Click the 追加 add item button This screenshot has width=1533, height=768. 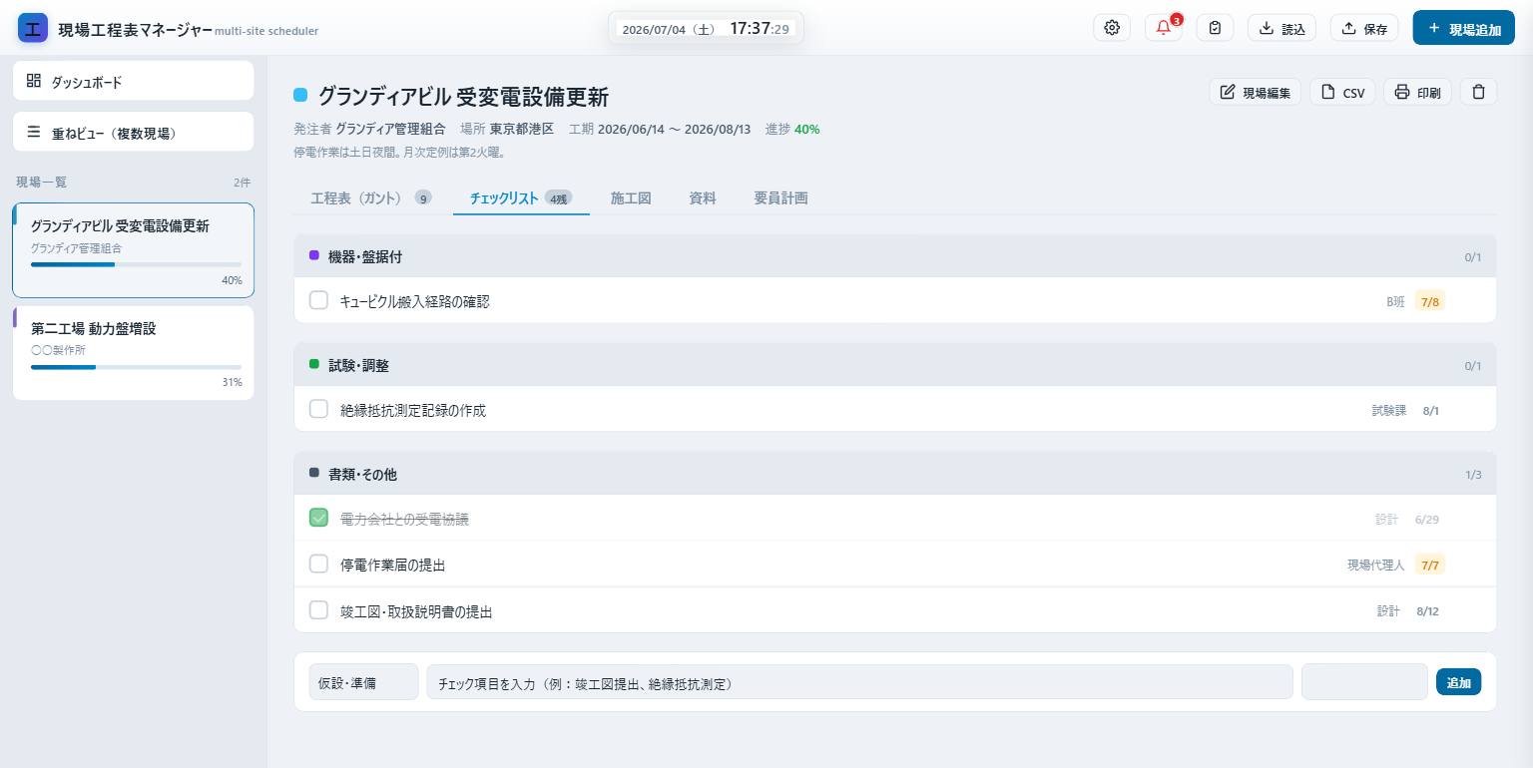click(x=1458, y=682)
